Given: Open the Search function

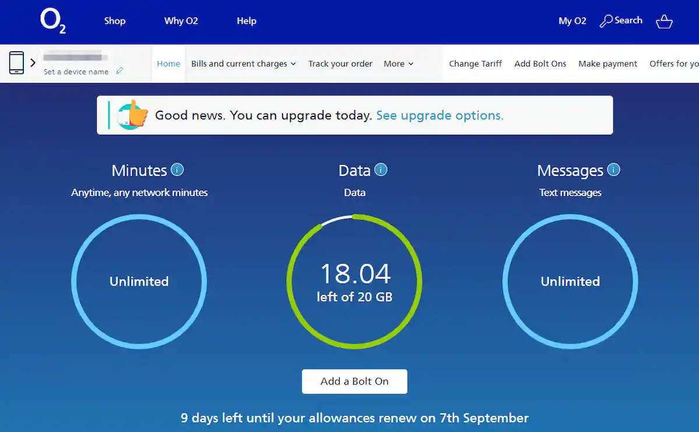Looking at the screenshot, I should pos(621,20).
